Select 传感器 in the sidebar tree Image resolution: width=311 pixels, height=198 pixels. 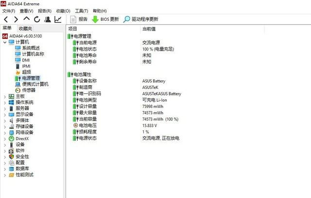29,90
